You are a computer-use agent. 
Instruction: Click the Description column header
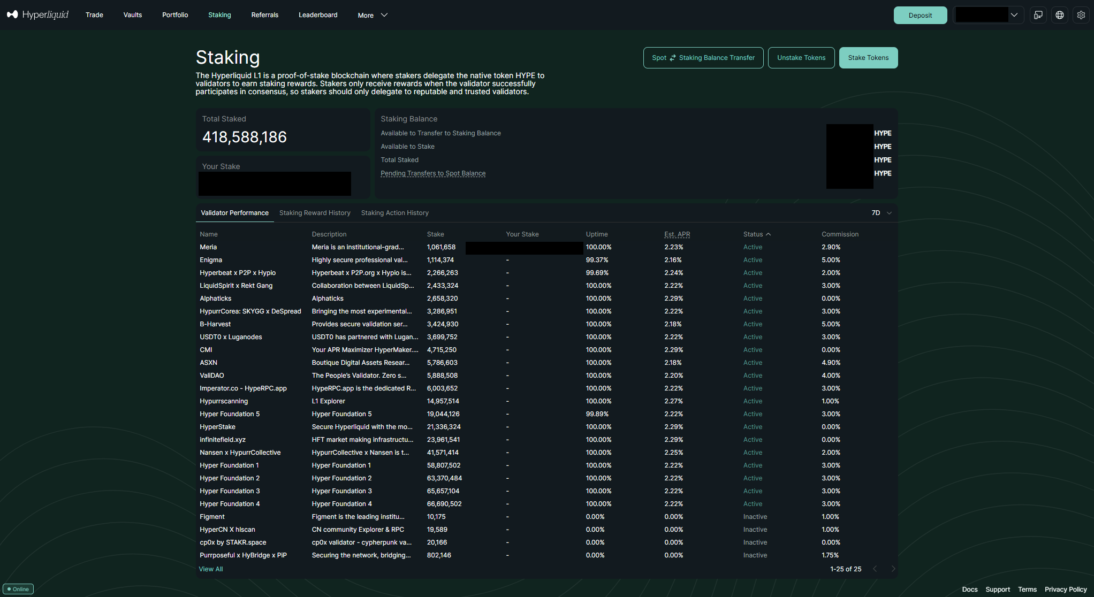coord(329,234)
